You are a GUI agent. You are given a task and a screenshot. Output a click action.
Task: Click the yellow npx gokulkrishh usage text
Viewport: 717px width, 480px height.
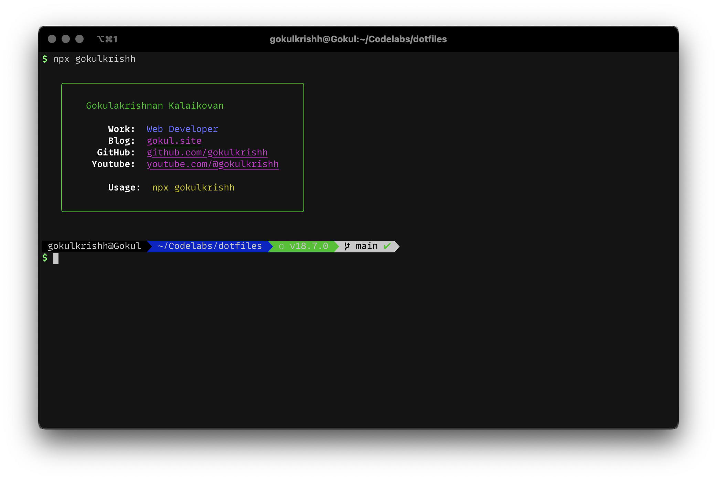(193, 187)
